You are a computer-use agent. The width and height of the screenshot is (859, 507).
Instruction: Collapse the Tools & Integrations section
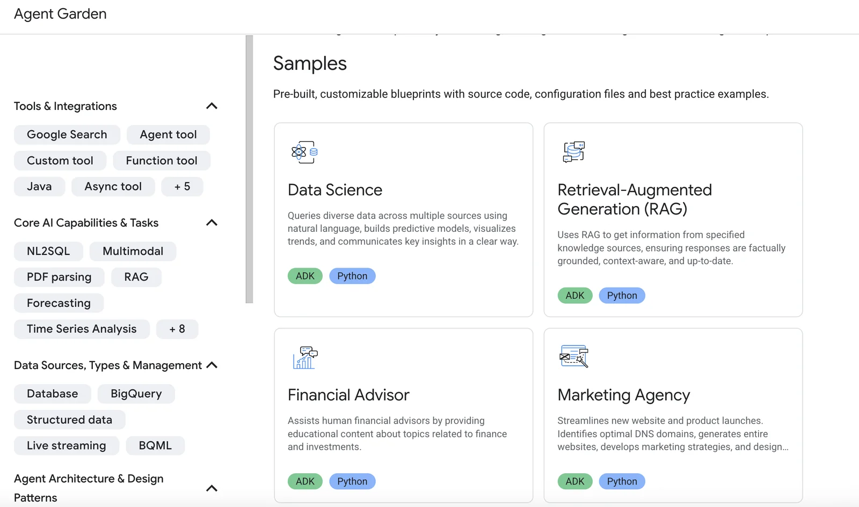212,106
